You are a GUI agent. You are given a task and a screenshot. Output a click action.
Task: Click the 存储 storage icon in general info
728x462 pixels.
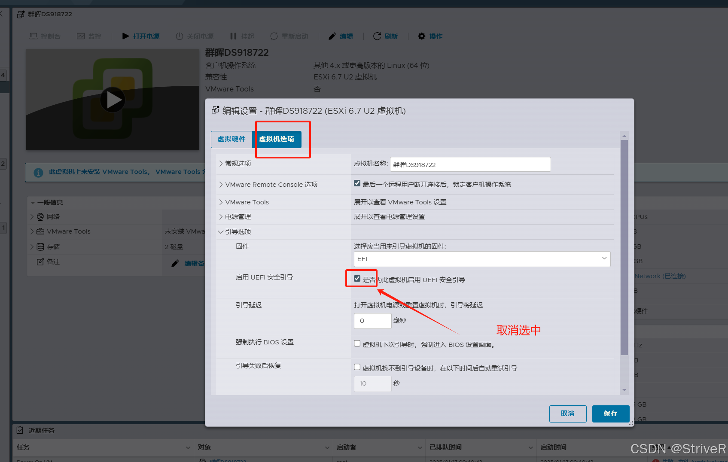[40, 247]
